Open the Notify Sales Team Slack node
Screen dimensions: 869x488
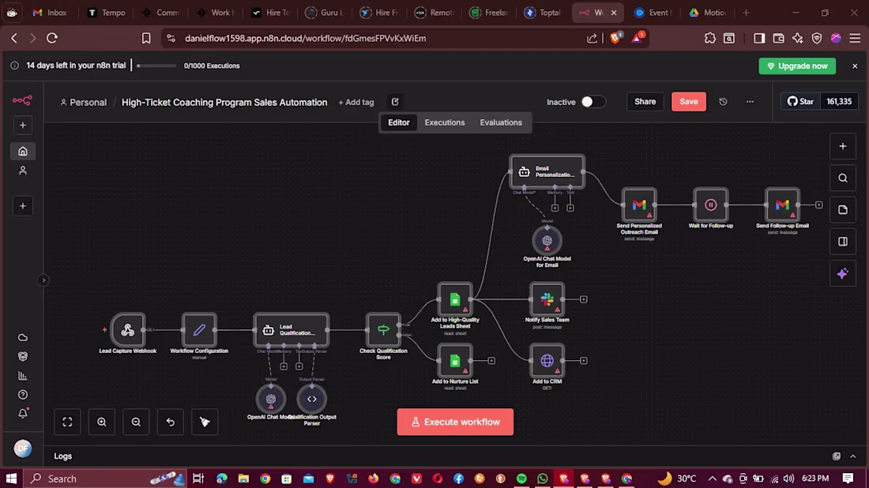pyautogui.click(x=547, y=299)
